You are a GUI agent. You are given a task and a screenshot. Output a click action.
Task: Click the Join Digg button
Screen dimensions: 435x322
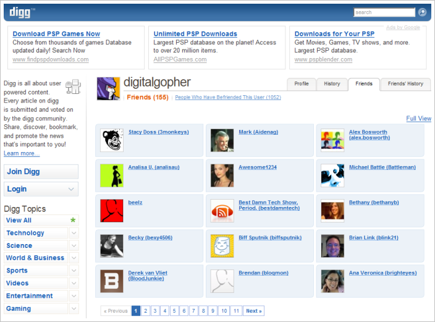click(x=41, y=172)
